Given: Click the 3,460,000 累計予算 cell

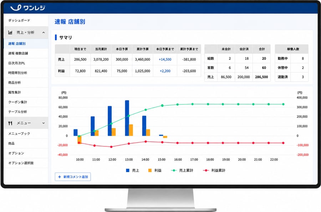Looking at the screenshot, I should click(x=142, y=60).
